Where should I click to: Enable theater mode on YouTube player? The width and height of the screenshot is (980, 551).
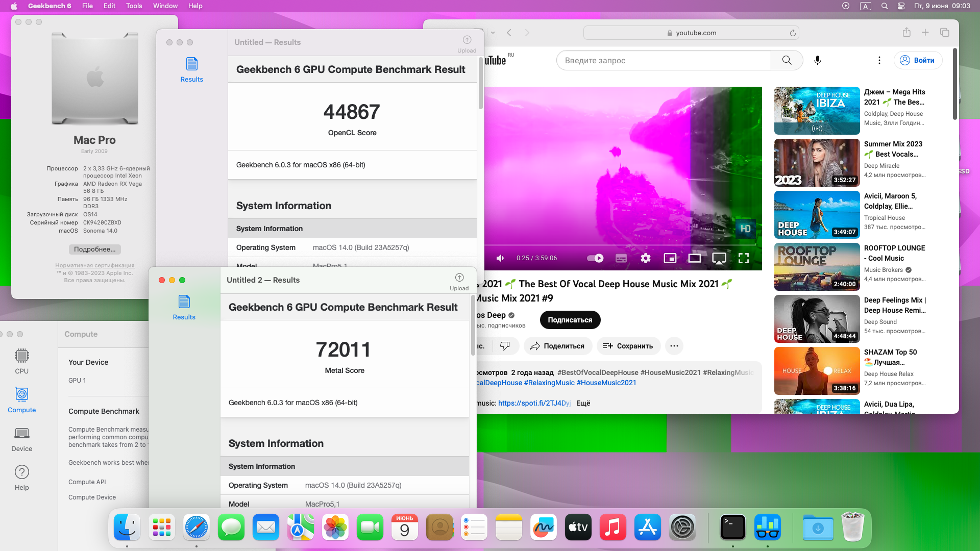click(x=695, y=258)
